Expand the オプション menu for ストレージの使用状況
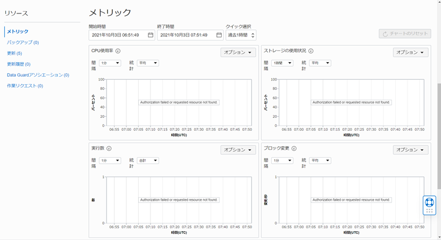The image size is (441, 240). pos(410,52)
